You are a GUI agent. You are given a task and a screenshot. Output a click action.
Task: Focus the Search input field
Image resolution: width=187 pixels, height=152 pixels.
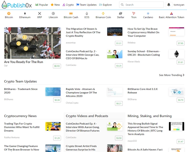click(141, 5)
